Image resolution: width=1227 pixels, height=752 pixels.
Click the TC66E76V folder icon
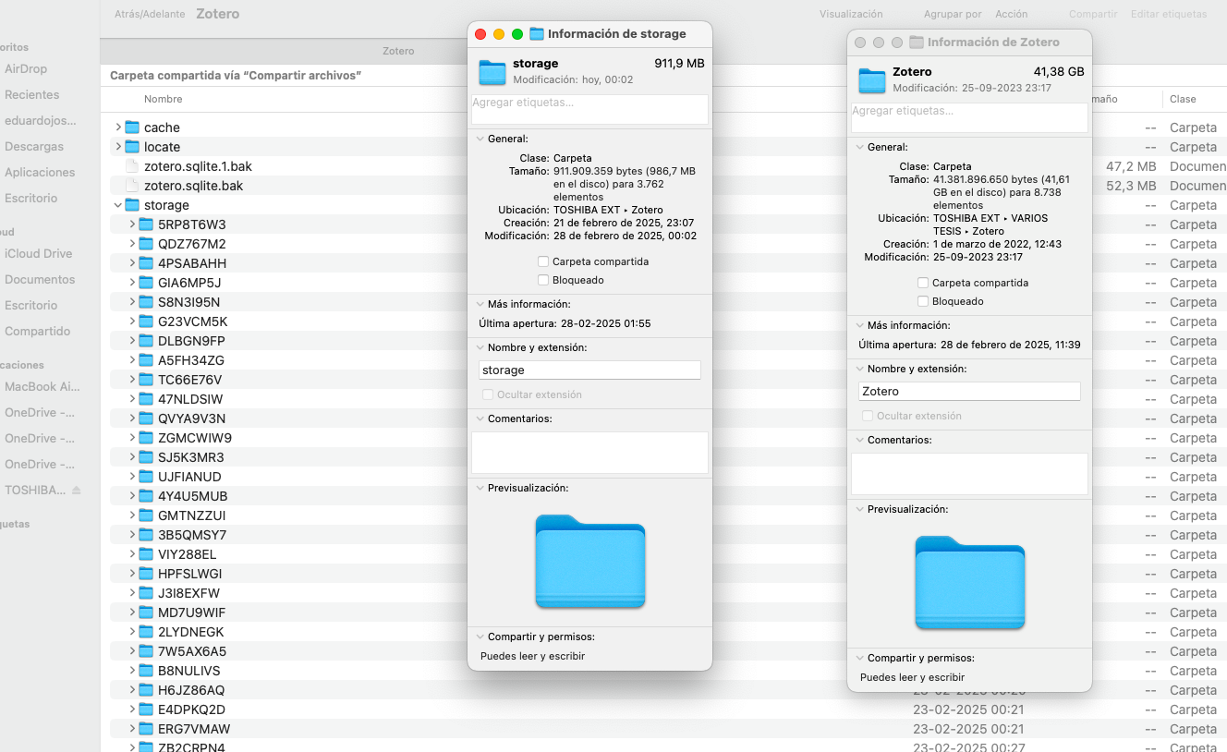[x=146, y=380]
